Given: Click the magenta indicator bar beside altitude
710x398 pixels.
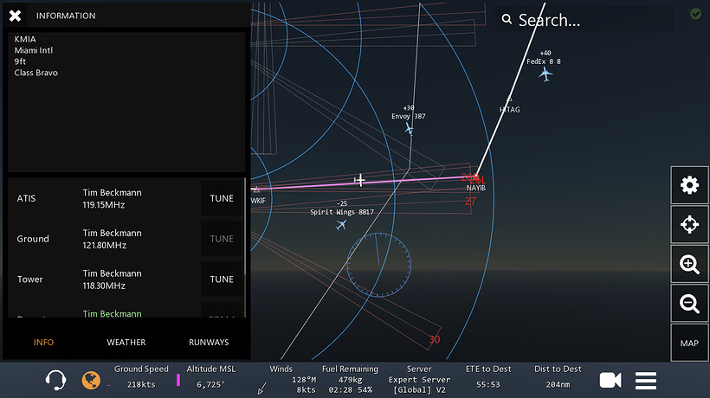Looking at the screenshot, I should (178, 380).
